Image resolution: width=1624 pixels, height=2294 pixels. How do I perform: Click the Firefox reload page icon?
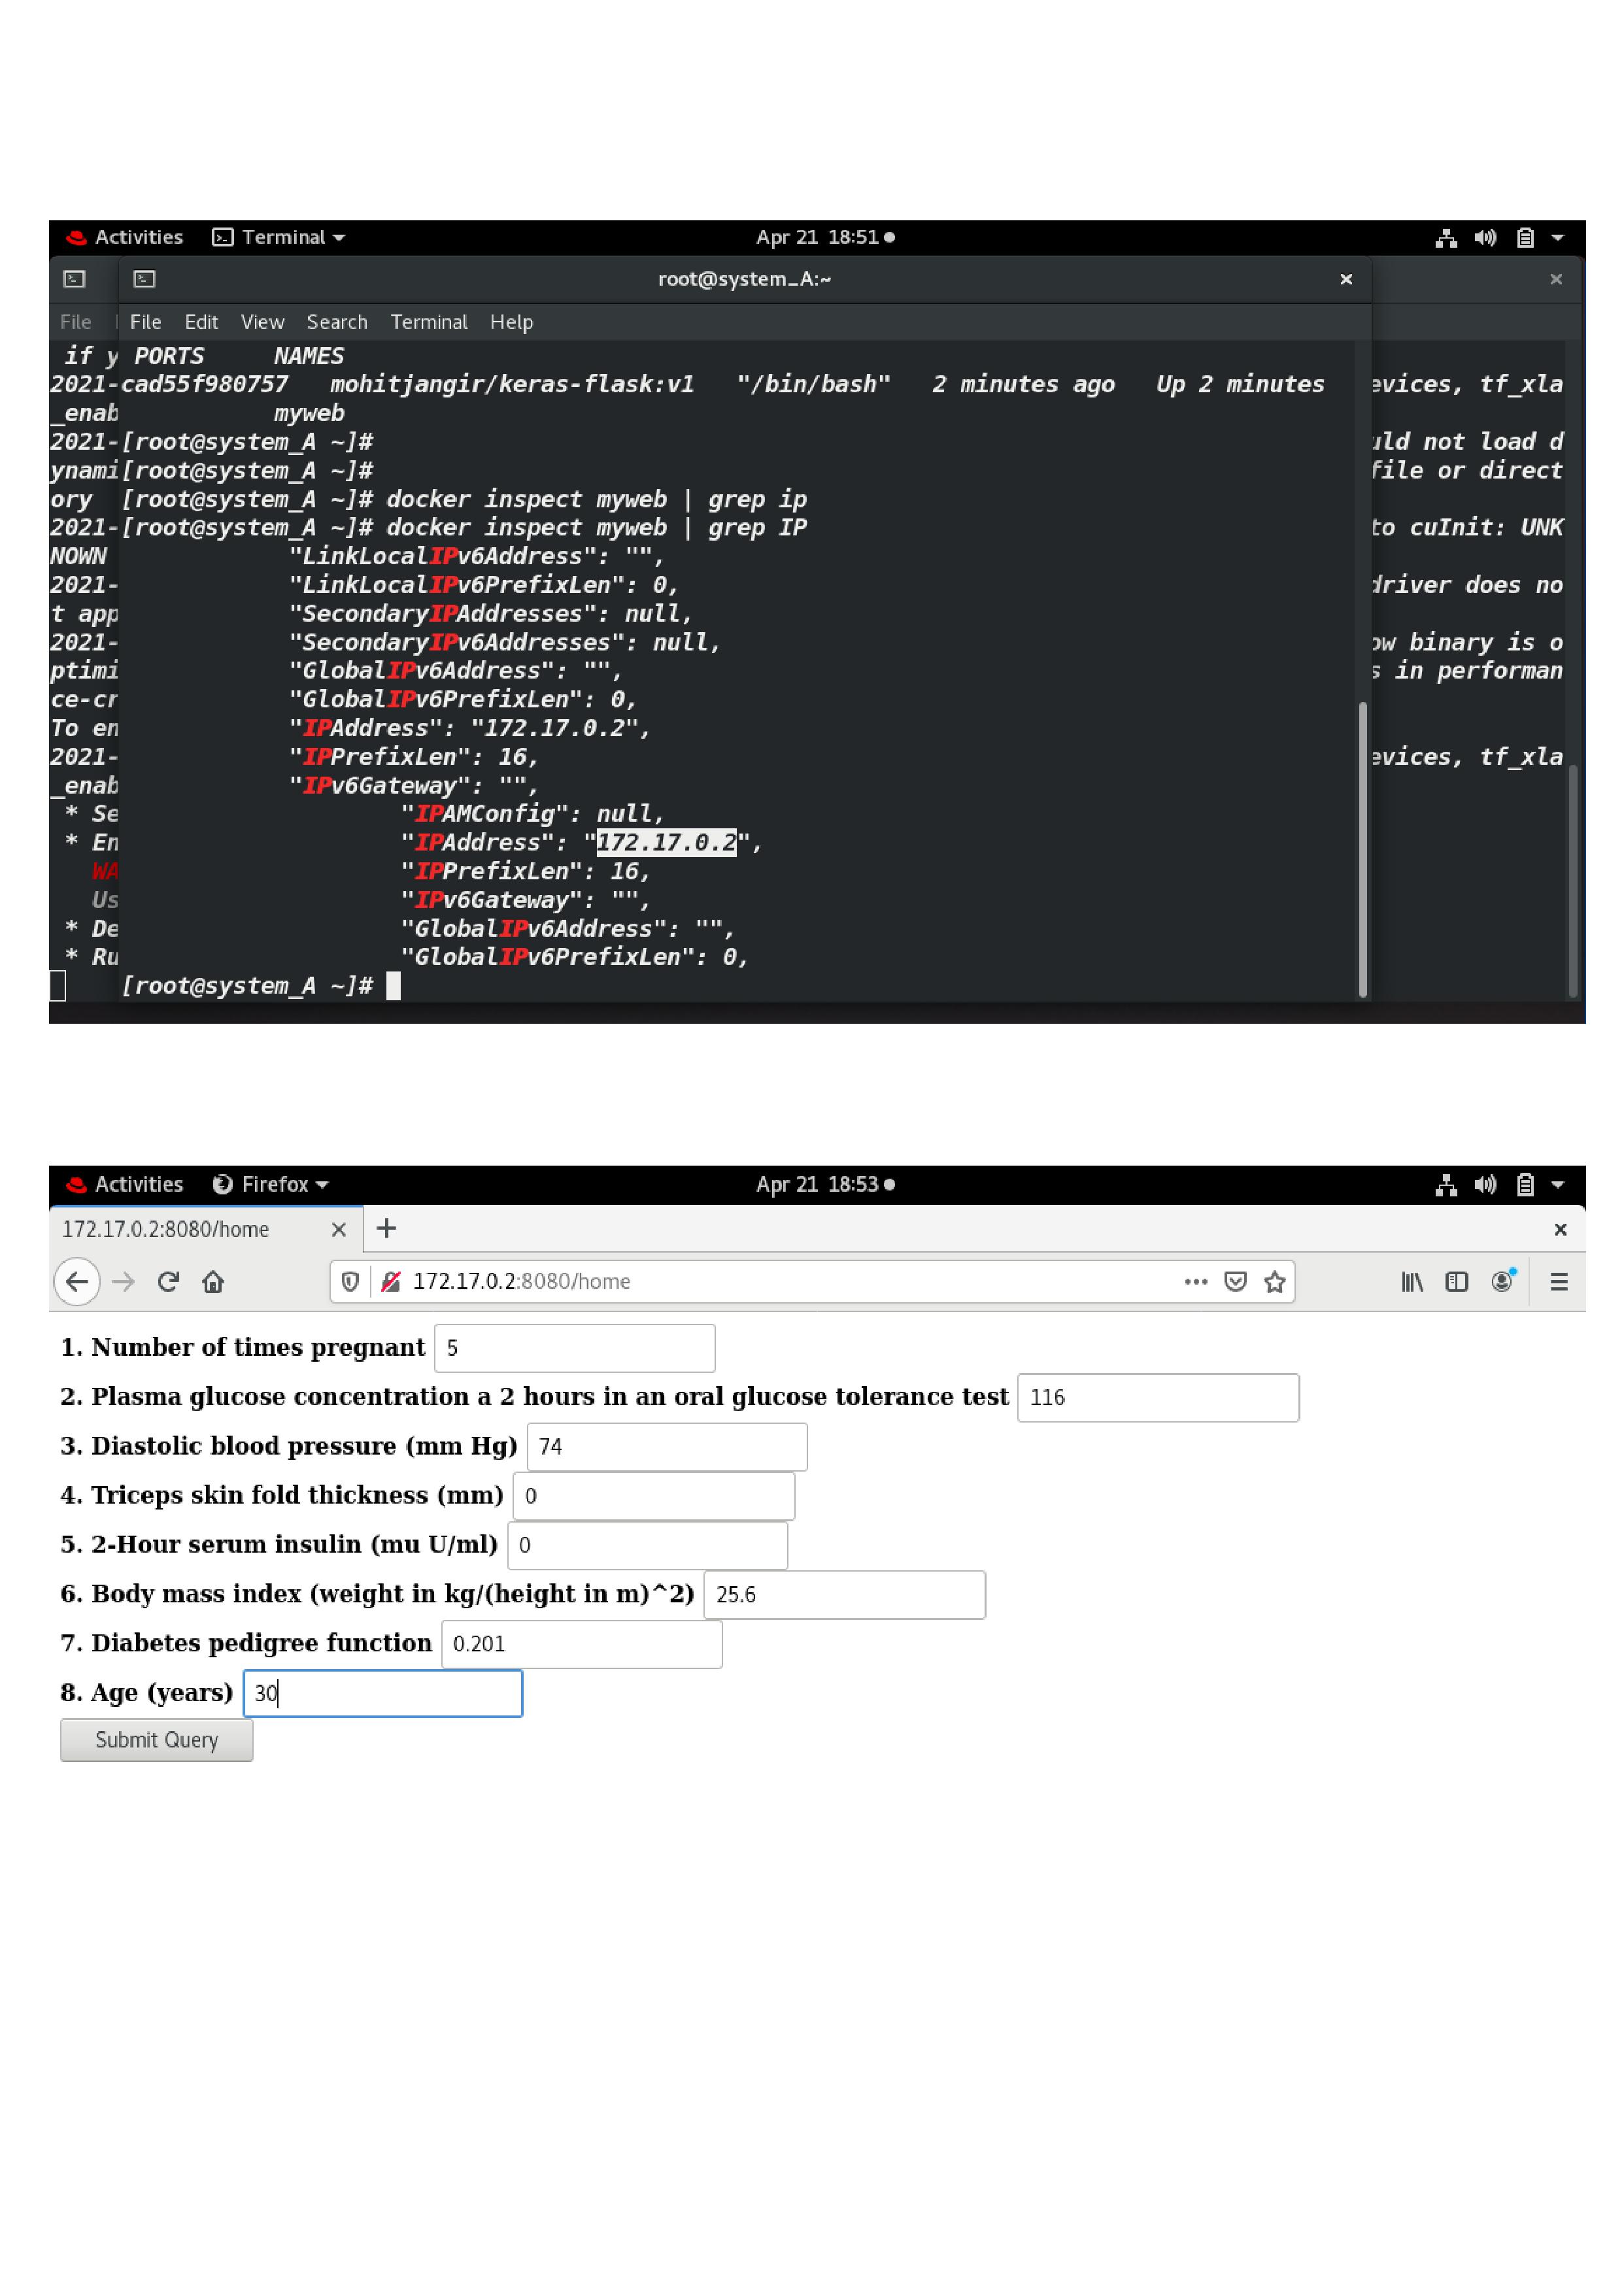coord(168,1281)
